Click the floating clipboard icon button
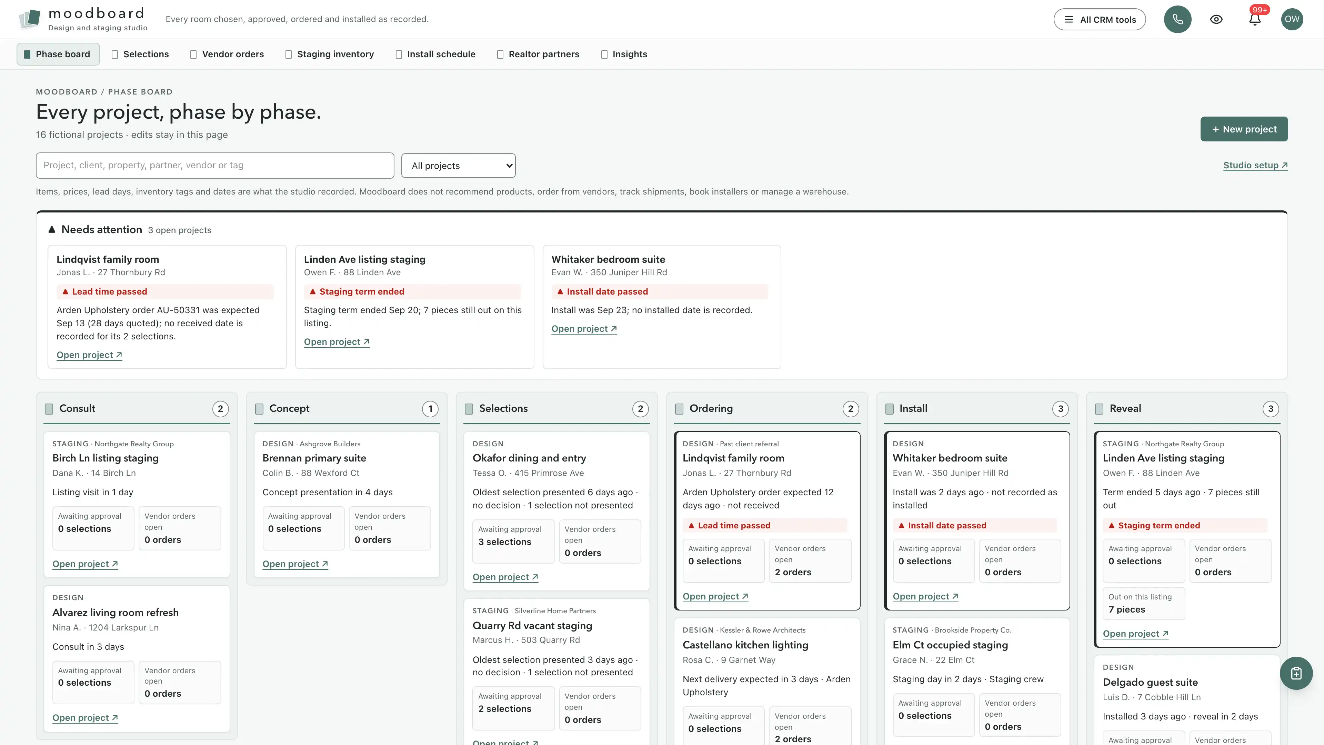The height and width of the screenshot is (745, 1324). point(1296,673)
